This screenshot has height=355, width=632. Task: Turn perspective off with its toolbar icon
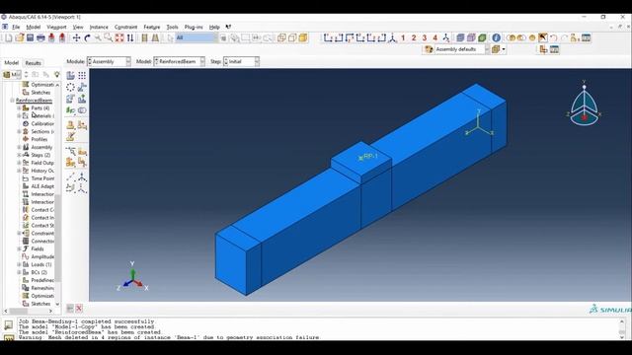[144, 37]
